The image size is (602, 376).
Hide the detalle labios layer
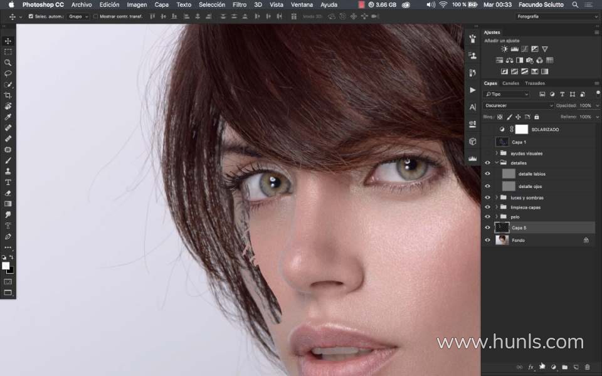pos(487,174)
